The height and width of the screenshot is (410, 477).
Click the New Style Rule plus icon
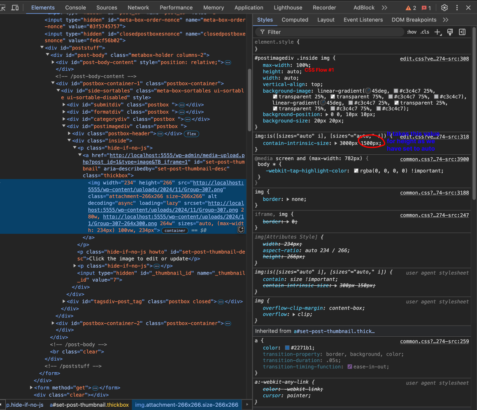coord(438,32)
